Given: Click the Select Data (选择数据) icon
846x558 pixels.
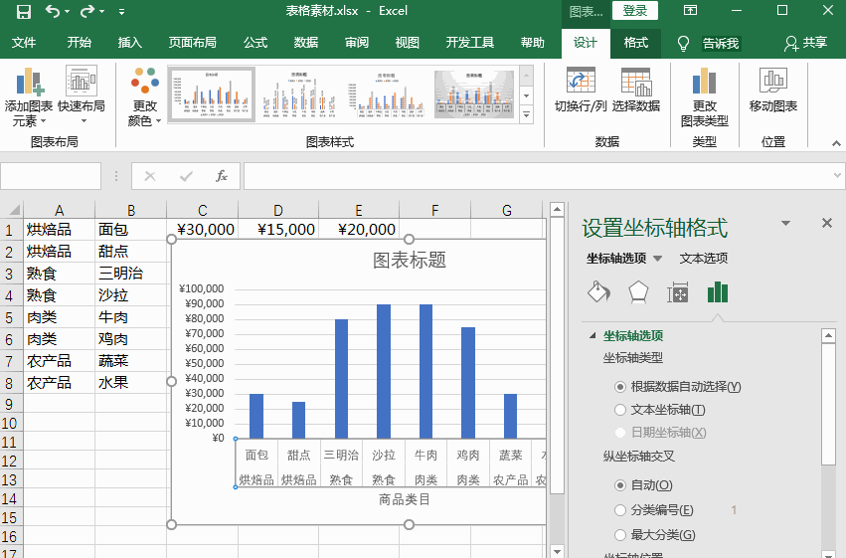Looking at the screenshot, I should [x=635, y=82].
